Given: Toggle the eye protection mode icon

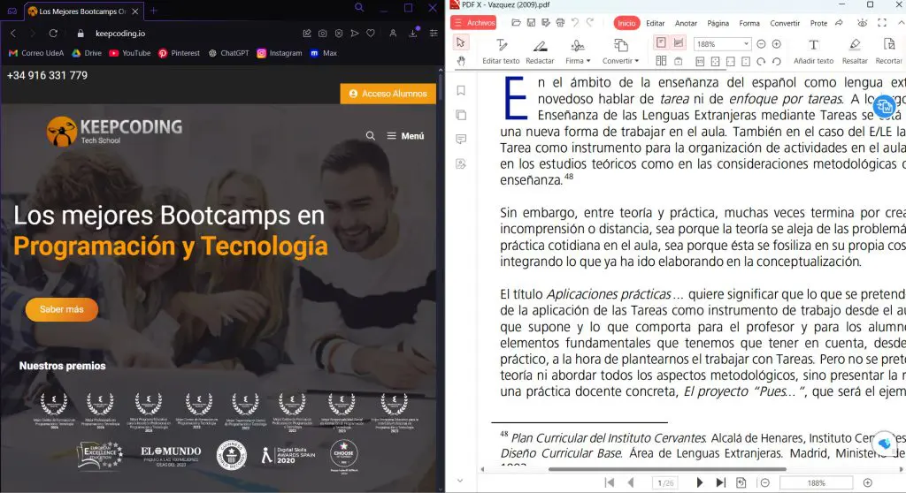Looking at the screenshot, I should click(862, 23).
